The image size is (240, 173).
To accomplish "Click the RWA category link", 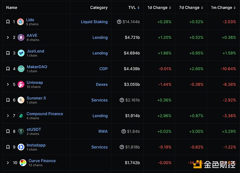I will 103,131.
